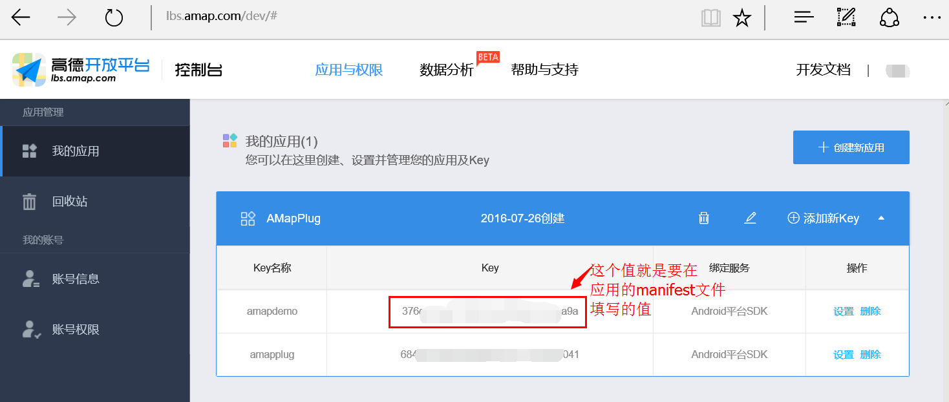Select 回收站 in sidebar

pos(95,202)
